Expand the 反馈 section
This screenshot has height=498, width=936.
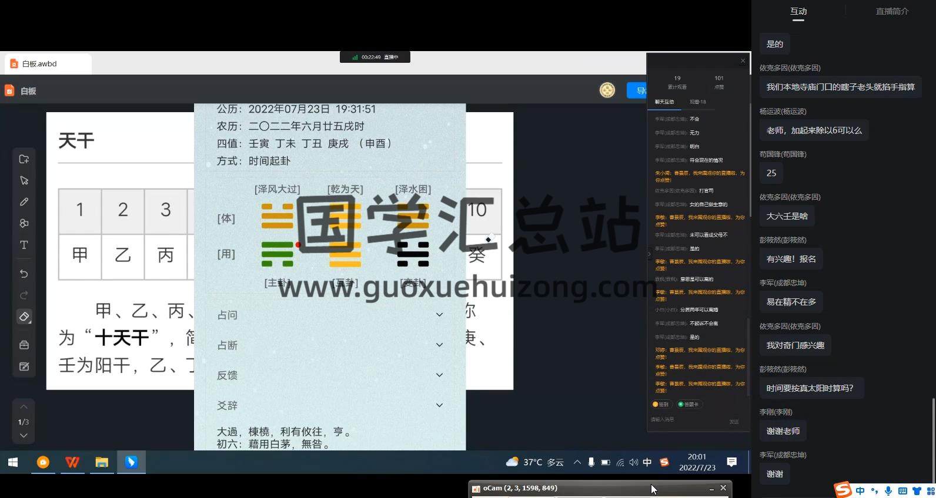click(x=439, y=375)
